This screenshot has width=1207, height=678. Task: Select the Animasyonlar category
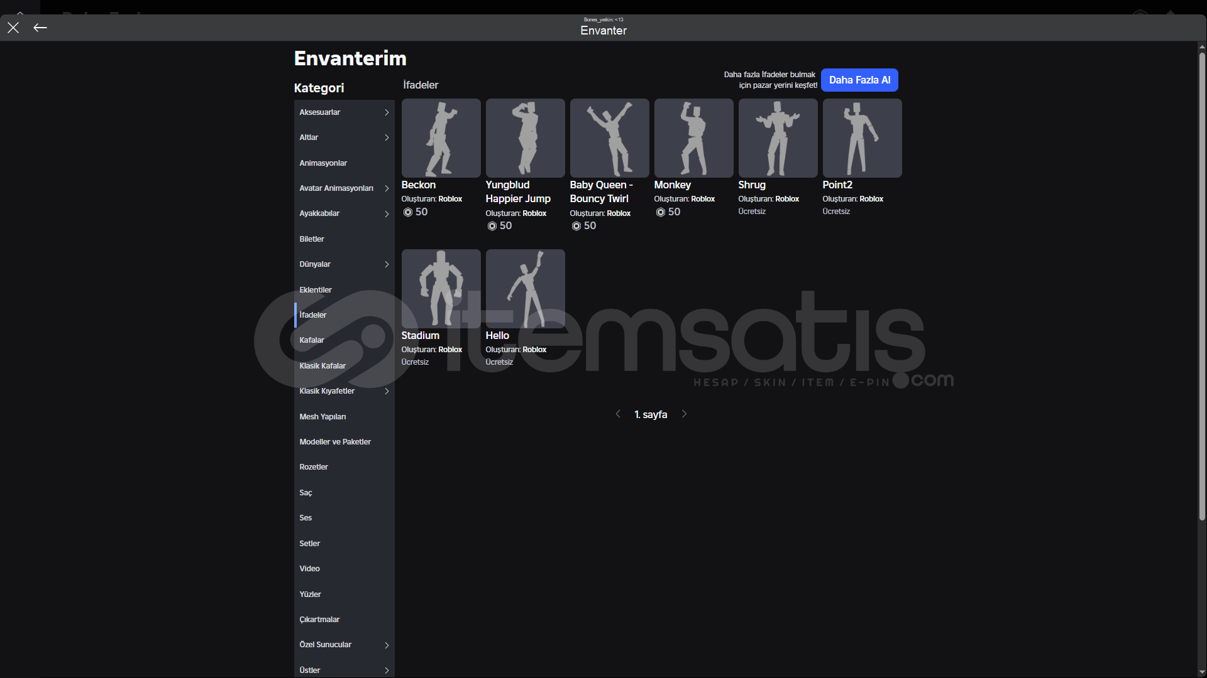coord(344,163)
